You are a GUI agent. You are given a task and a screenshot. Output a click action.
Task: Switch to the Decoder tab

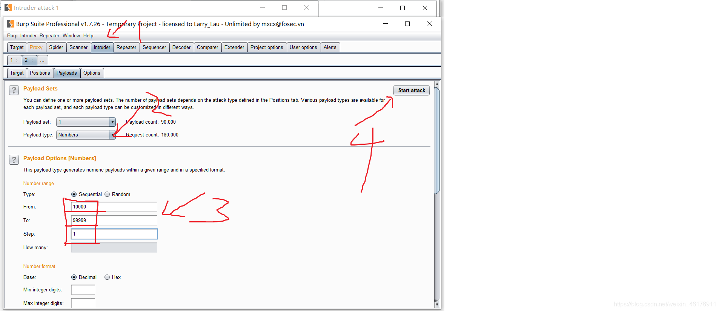pyautogui.click(x=181, y=47)
